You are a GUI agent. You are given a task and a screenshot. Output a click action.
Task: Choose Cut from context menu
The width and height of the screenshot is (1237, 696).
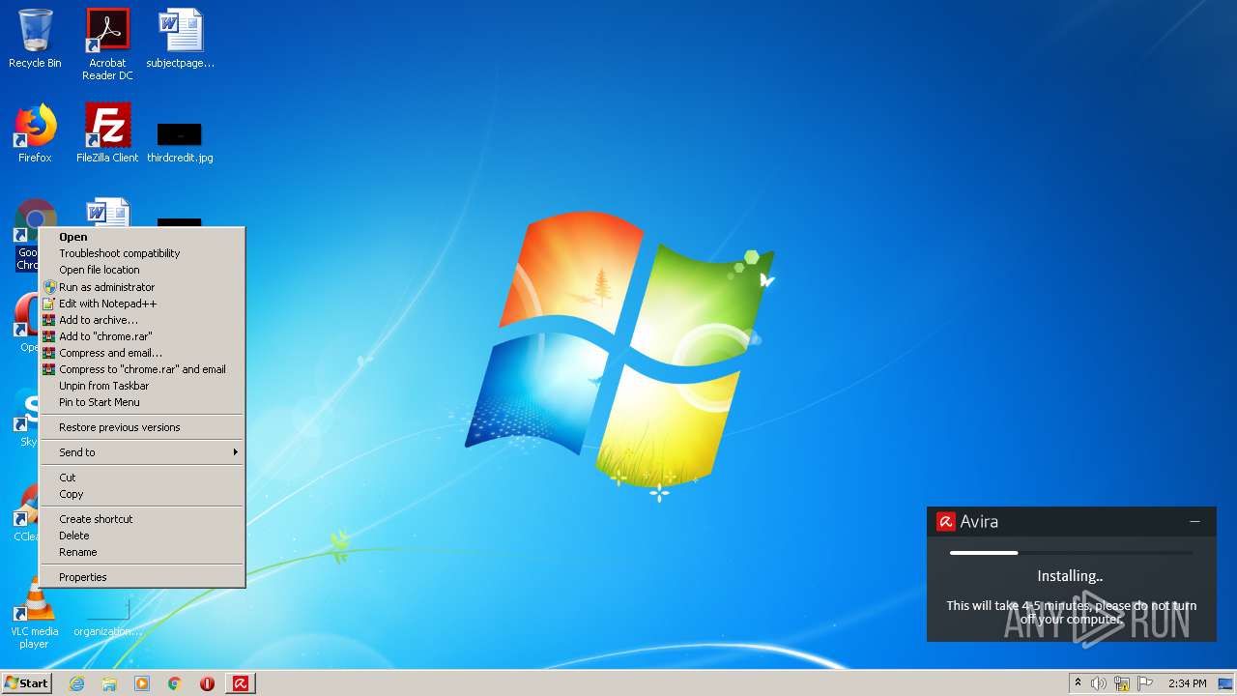[x=142, y=478]
